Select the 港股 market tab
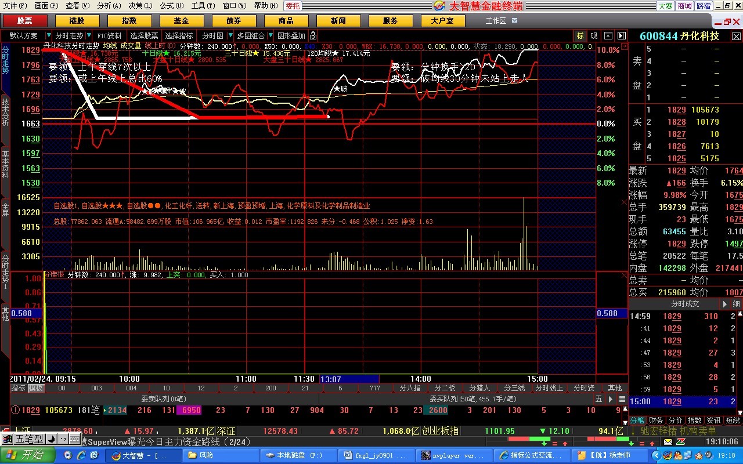This screenshot has height=464, width=743. tap(77, 21)
